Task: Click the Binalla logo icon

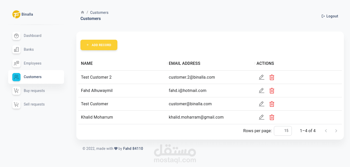Action: tap(16, 14)
